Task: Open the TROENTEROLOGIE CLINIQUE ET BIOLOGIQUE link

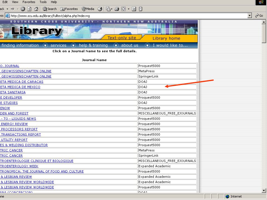Action: click(x=37, y=161)
